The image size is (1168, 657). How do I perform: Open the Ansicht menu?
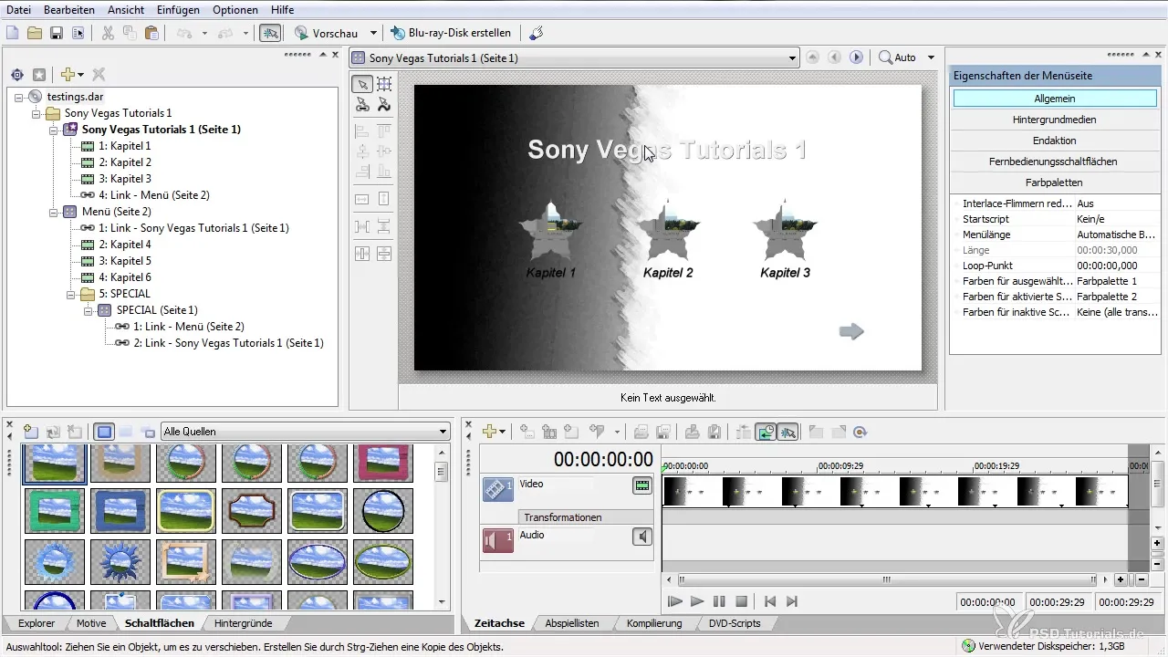coord(125,9)
